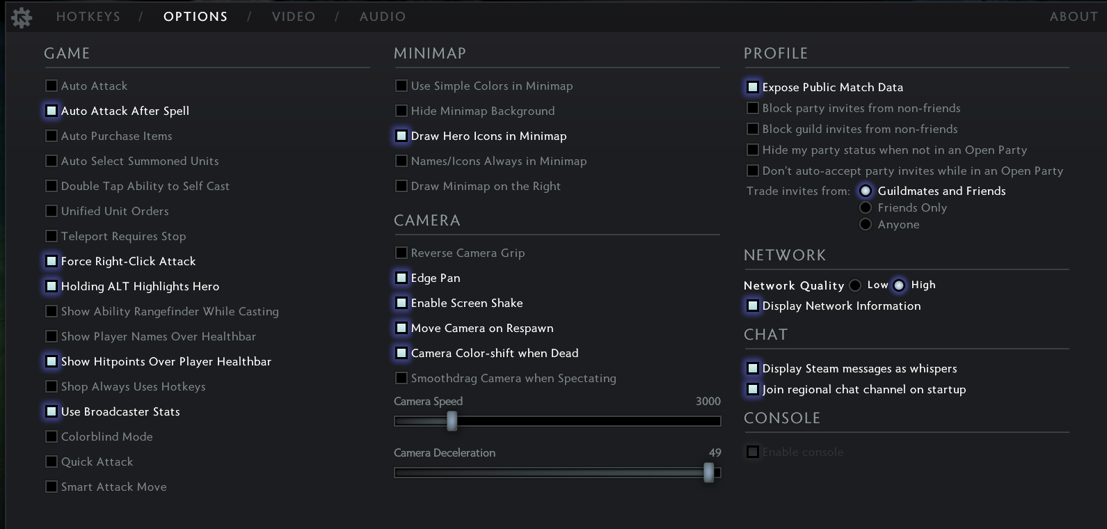Image resolution: width=1107 pixels, height=529 pixels.
Task: Toggle Double Tap Ability to Self Cast
Action: click(51, 186)
